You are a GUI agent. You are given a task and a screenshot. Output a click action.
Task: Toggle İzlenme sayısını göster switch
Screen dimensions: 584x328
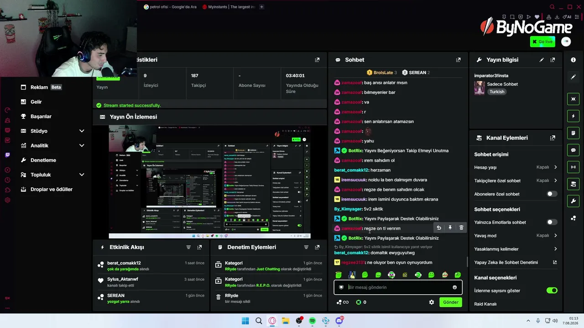tap(552, 291)
